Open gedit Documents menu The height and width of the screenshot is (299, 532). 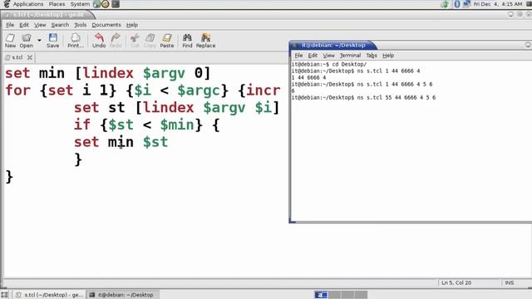106,25
